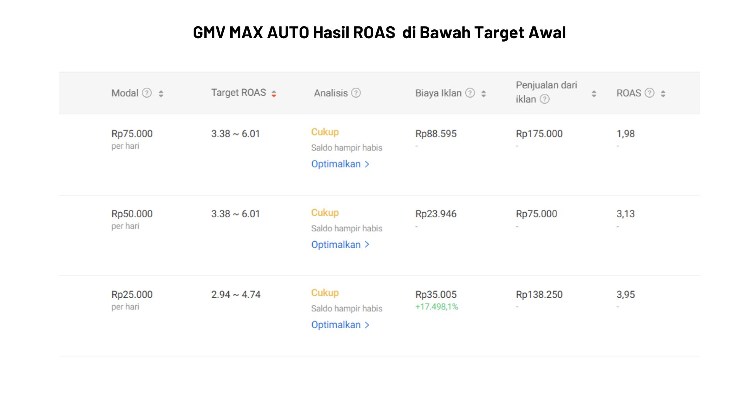Open Optimalkan link for Rp50.000 campaign

point(336,245)
